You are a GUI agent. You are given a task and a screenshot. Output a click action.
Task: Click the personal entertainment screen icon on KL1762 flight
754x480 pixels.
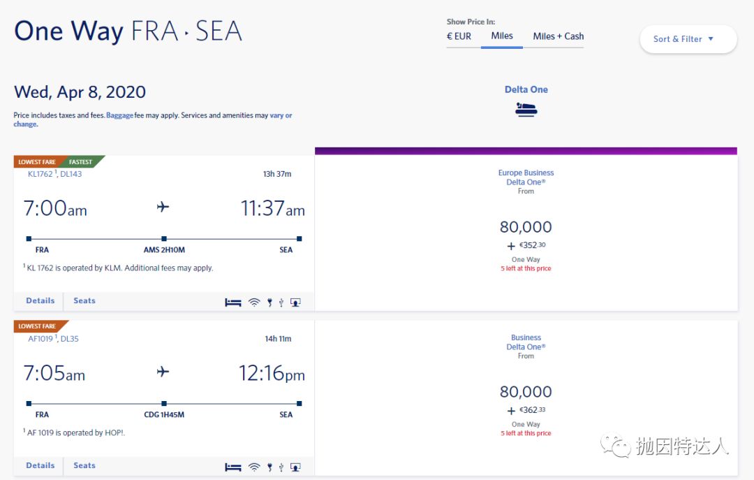pyautogui.click(x=295, y=303)
